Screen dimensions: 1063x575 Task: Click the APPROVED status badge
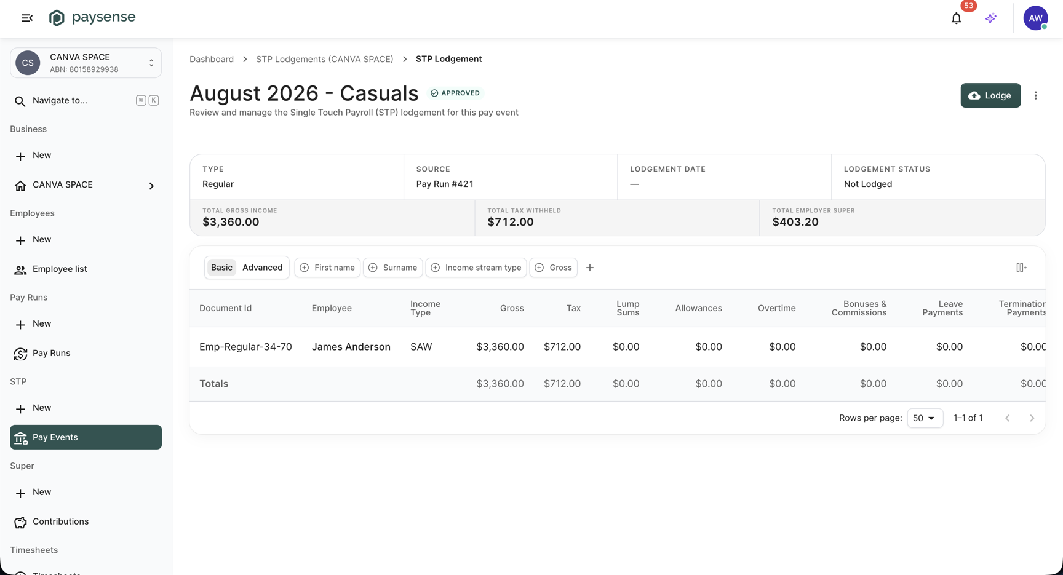click(455, 93)
